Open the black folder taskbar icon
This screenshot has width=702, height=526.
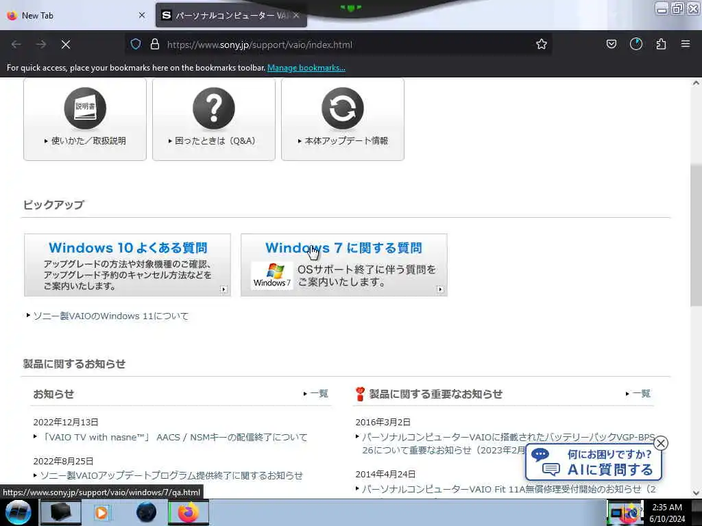click(60, 512)
